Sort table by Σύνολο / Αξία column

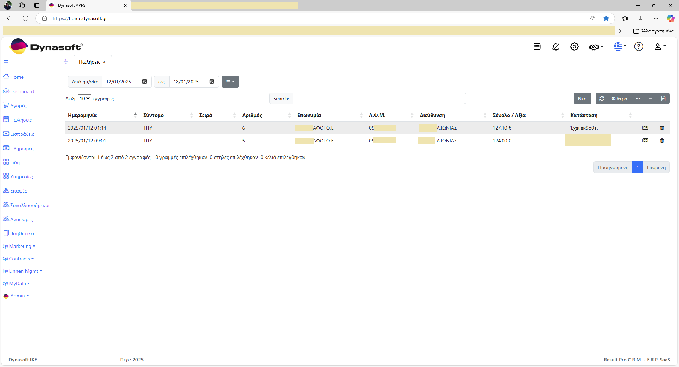click(x=509, y=115)
